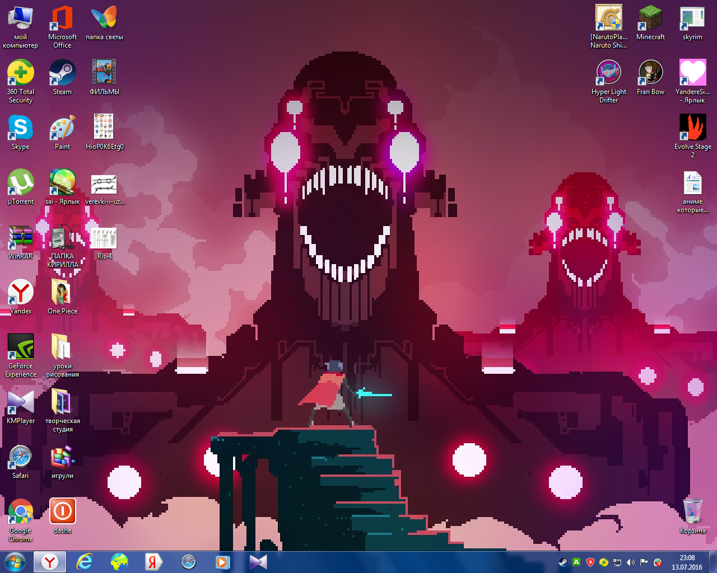The image size is (717, 573).
Task: Open игрули desktop icon
Action: [x=62, y=462]
